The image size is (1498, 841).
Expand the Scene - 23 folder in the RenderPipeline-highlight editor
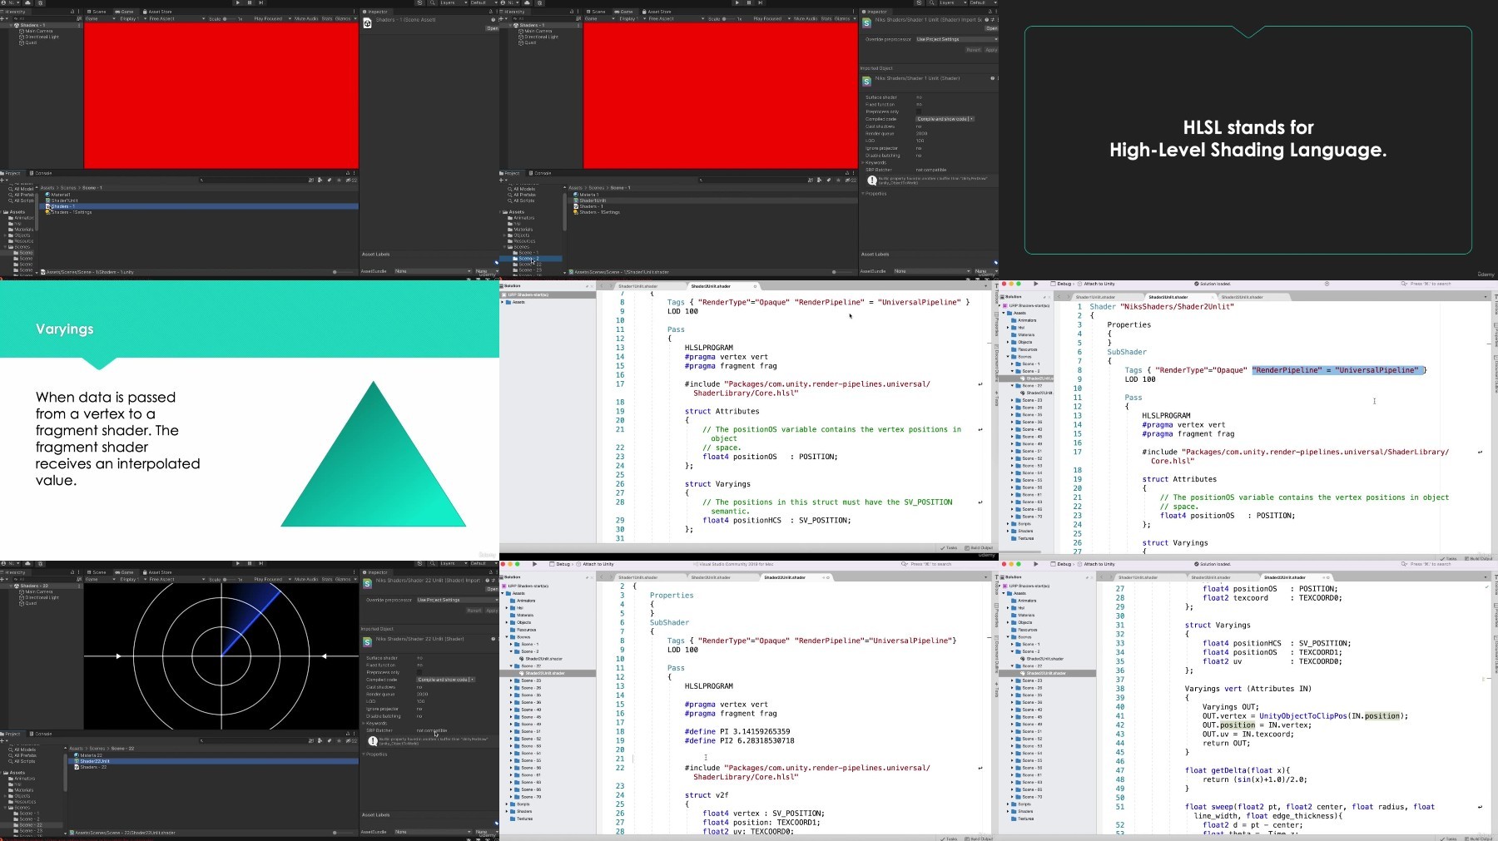[x=1012, y=400]
